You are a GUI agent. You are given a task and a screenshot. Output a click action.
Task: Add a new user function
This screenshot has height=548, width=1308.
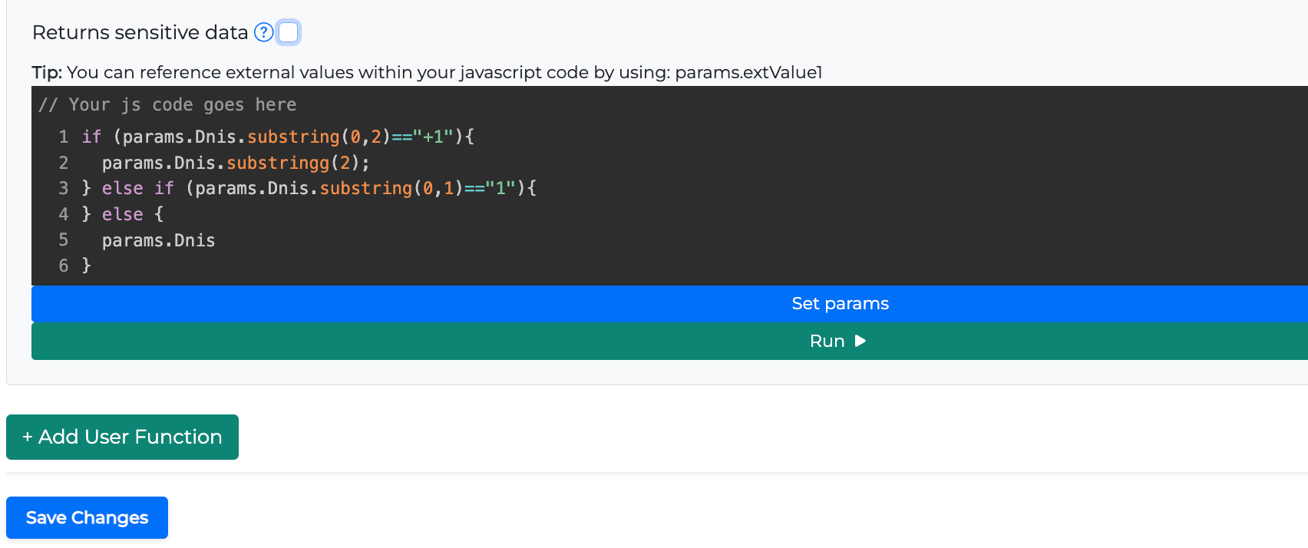122,437
